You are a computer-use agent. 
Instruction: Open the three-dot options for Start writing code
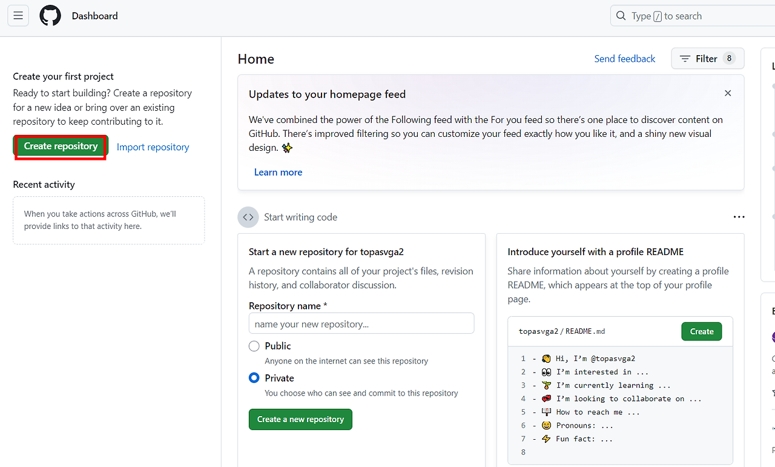tap(739, 217)
